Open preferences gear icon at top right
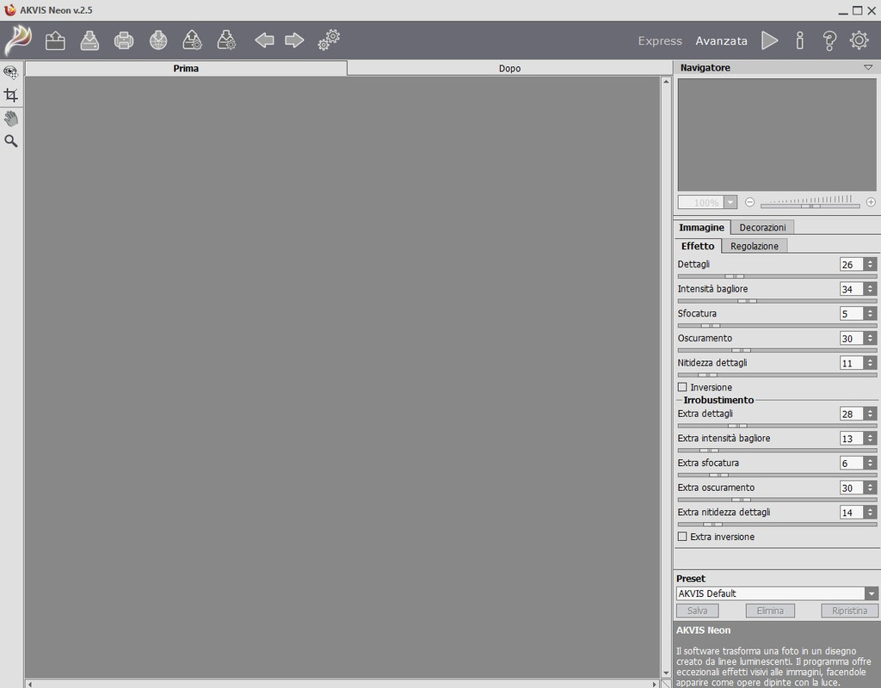The width and height of the screenshot is (881, 688). pos(859,40)
